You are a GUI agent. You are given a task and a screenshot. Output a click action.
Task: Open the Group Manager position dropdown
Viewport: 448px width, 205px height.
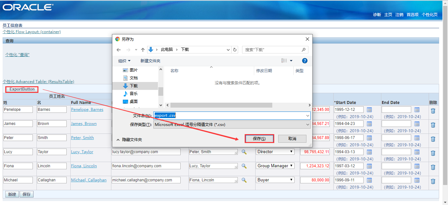pyautogui.click(x=275, y=166)
